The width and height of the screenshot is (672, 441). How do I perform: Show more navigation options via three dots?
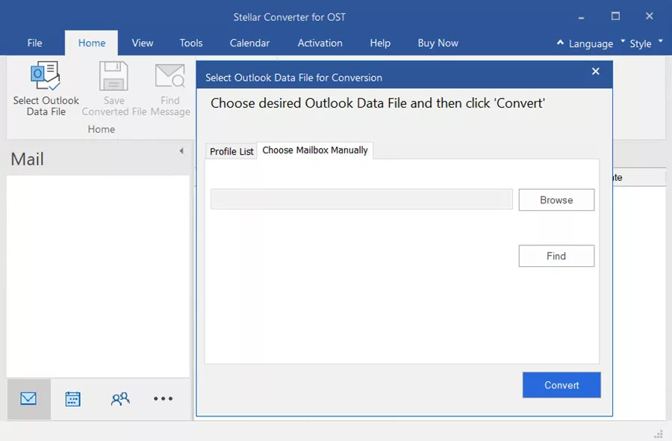(x=163, y=398)
